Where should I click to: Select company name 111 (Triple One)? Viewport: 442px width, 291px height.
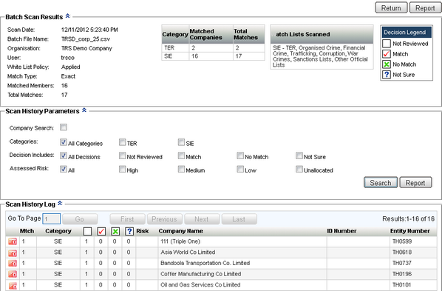click(180, 241)
